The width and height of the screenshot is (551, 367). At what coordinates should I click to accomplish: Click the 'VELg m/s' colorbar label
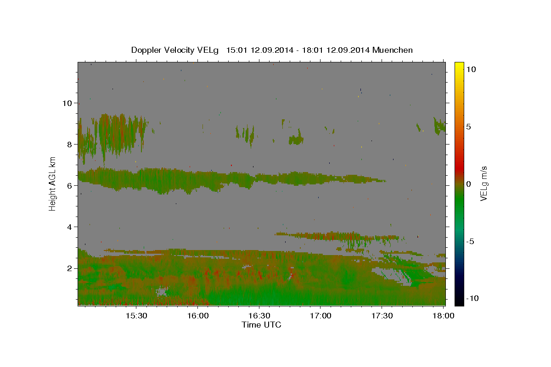coord(484,183)
